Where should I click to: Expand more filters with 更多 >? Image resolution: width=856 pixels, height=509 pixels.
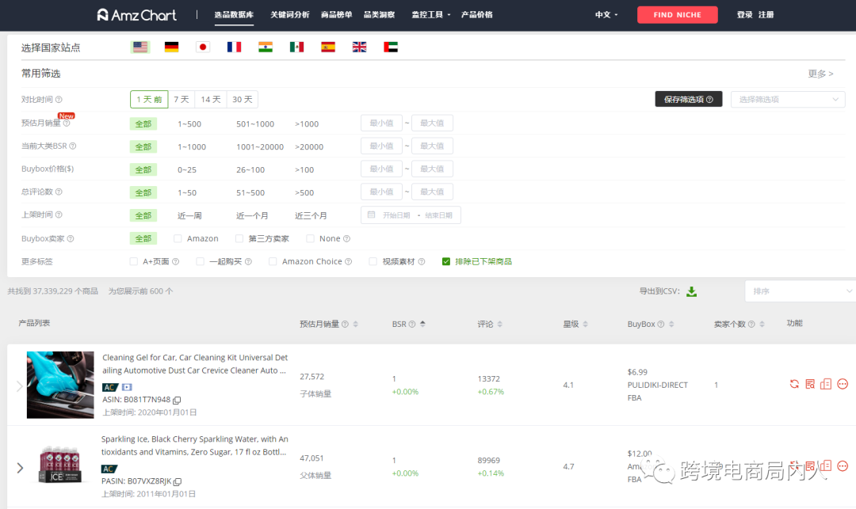pos(820,74)
